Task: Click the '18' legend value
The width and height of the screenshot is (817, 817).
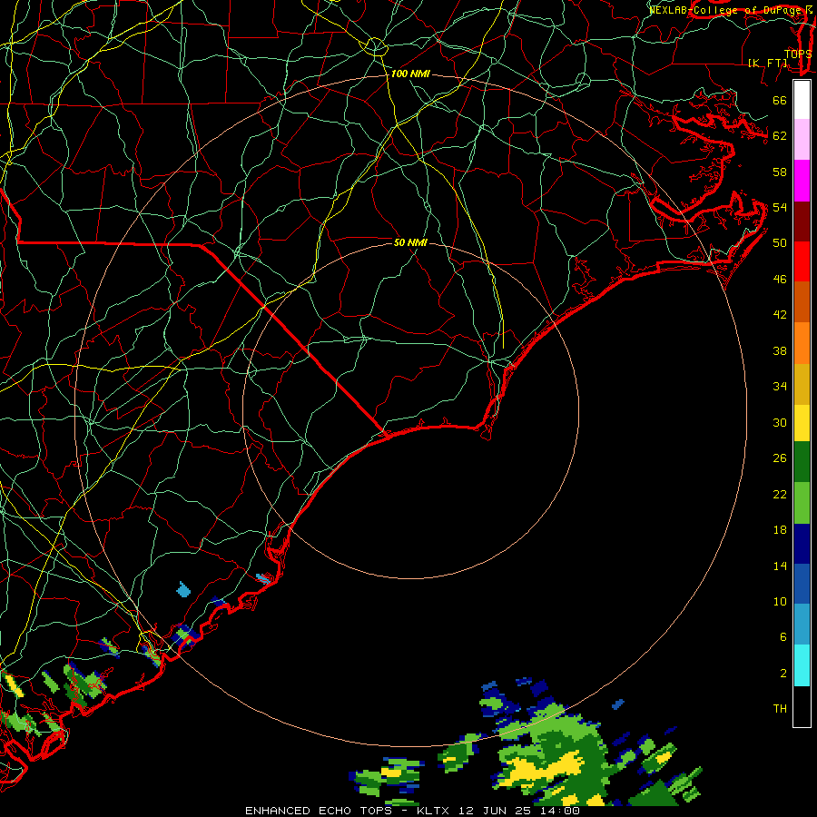Action: click(x=780, y=530)
